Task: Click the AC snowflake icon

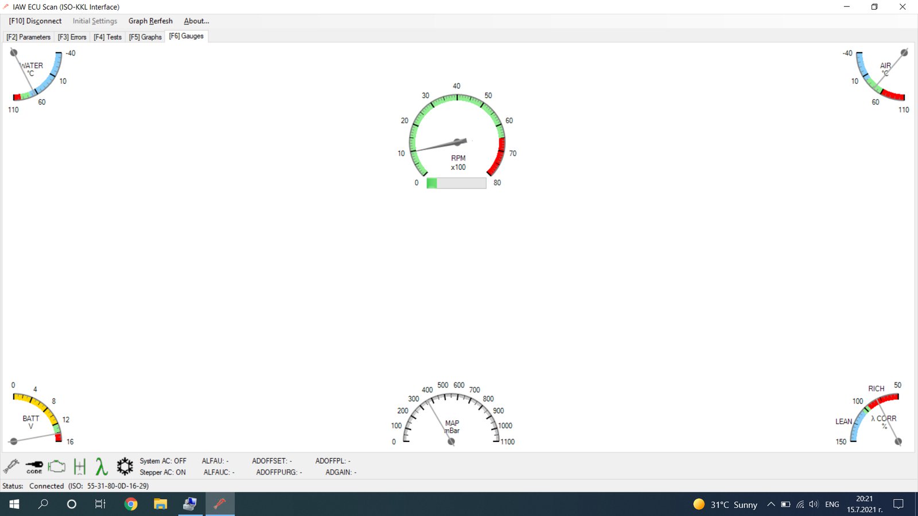Action: [x=125, y=466]
